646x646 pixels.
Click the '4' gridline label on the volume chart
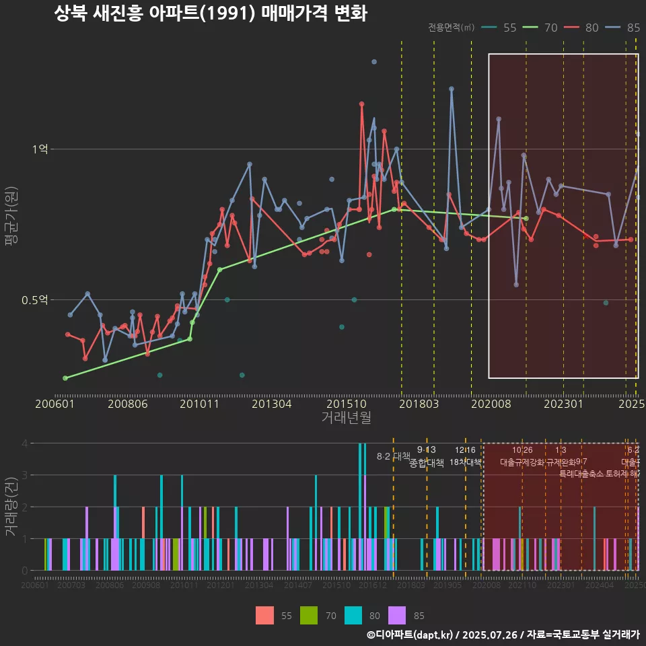pyautogui.click(x=25, y=443)
